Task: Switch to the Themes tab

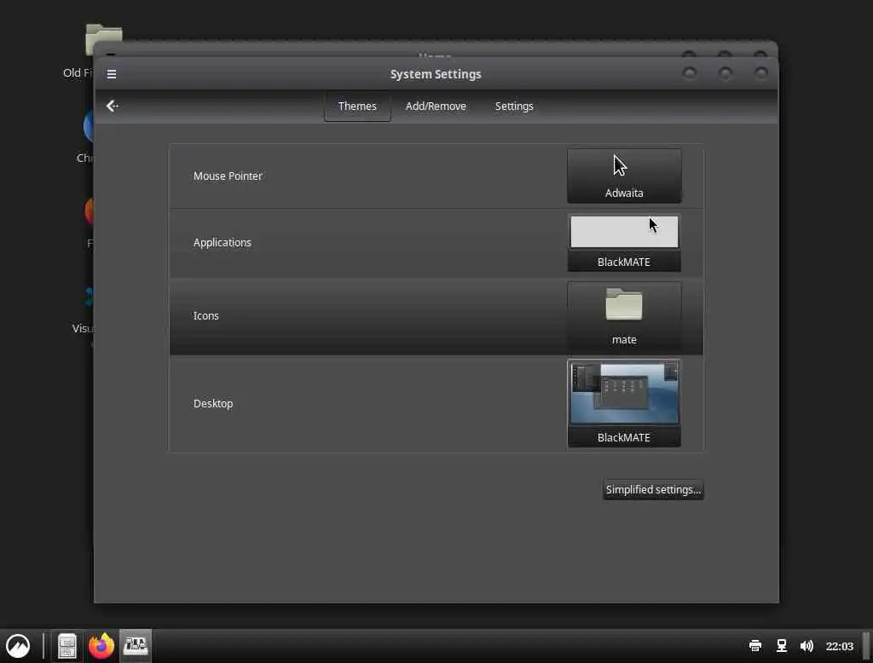Action: [x=357, y=107]
